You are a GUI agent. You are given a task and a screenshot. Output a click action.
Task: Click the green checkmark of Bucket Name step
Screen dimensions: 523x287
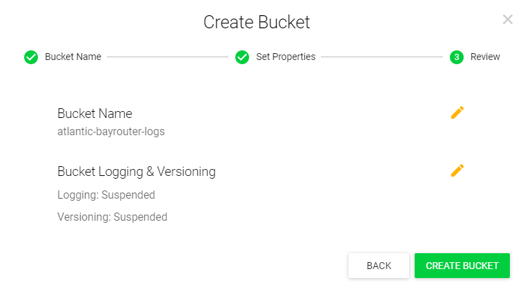pyautogui.click(x=31, y=57)
